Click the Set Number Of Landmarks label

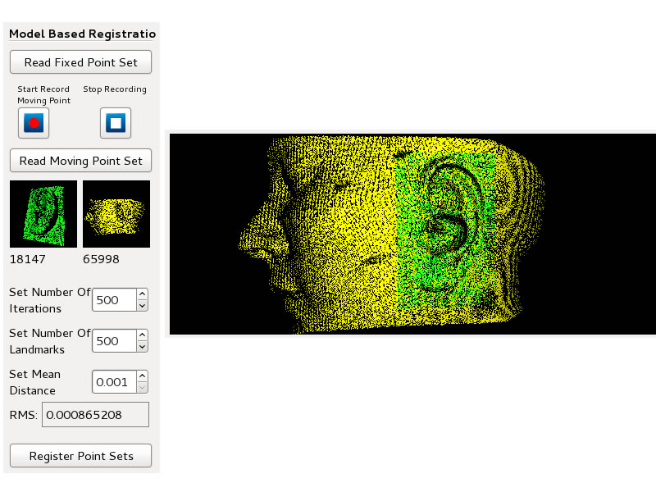[50, 341]
